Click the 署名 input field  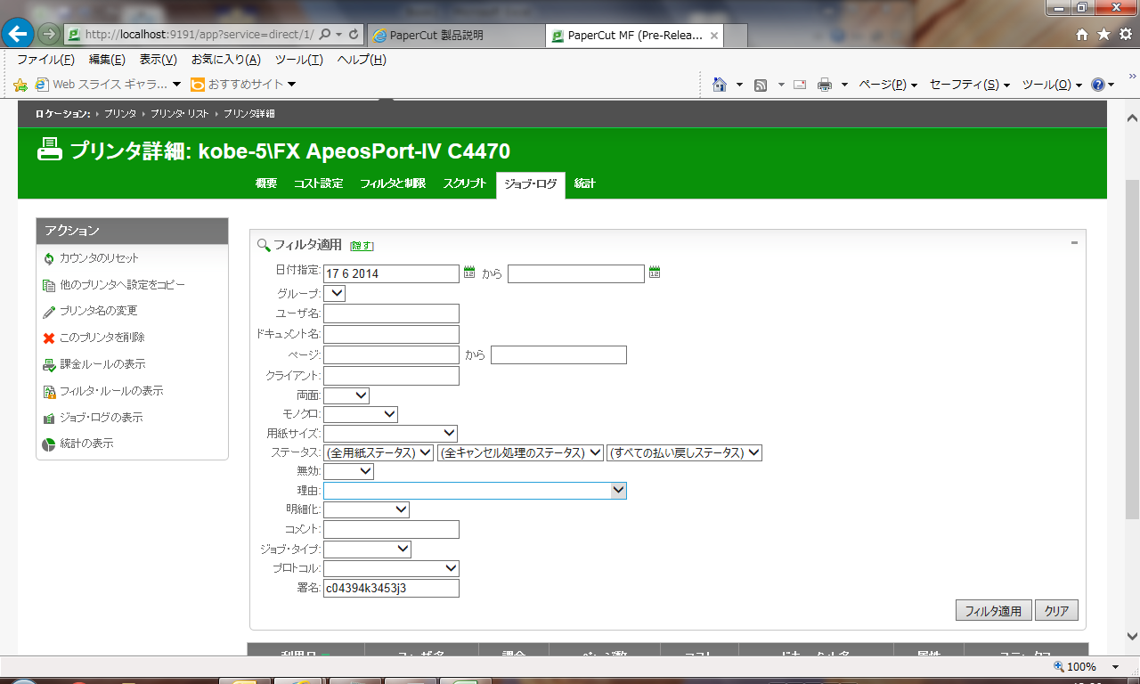[391, 588]
